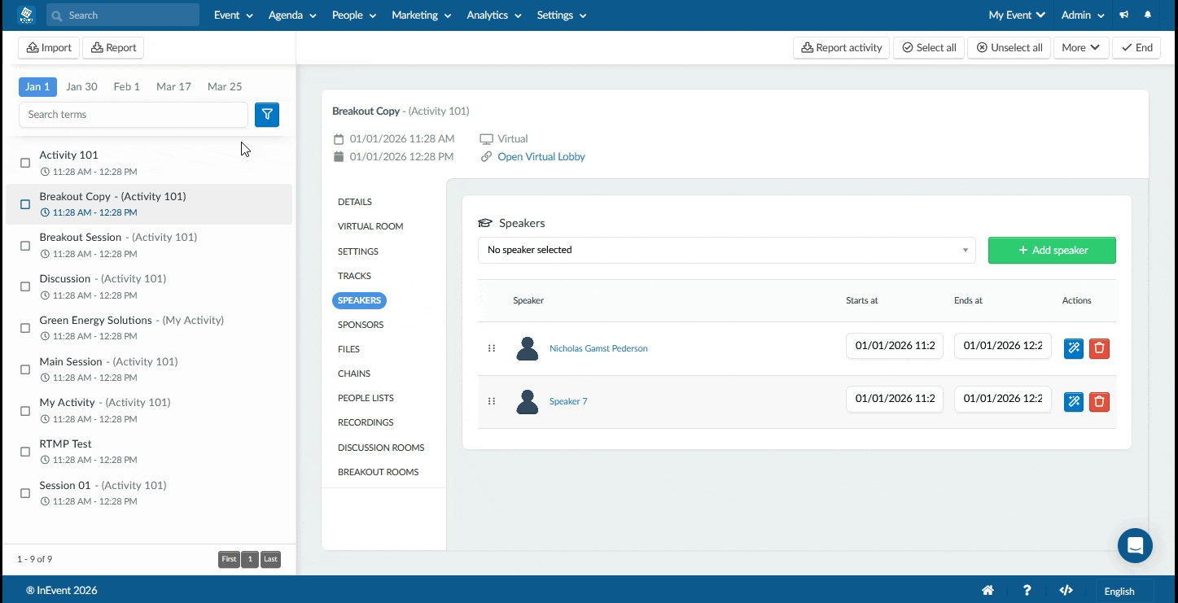Click drag handle for Nicholas Gamst Pederson

[492, 348]
